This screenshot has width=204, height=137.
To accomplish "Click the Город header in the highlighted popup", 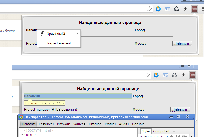I will pos(138,96).
